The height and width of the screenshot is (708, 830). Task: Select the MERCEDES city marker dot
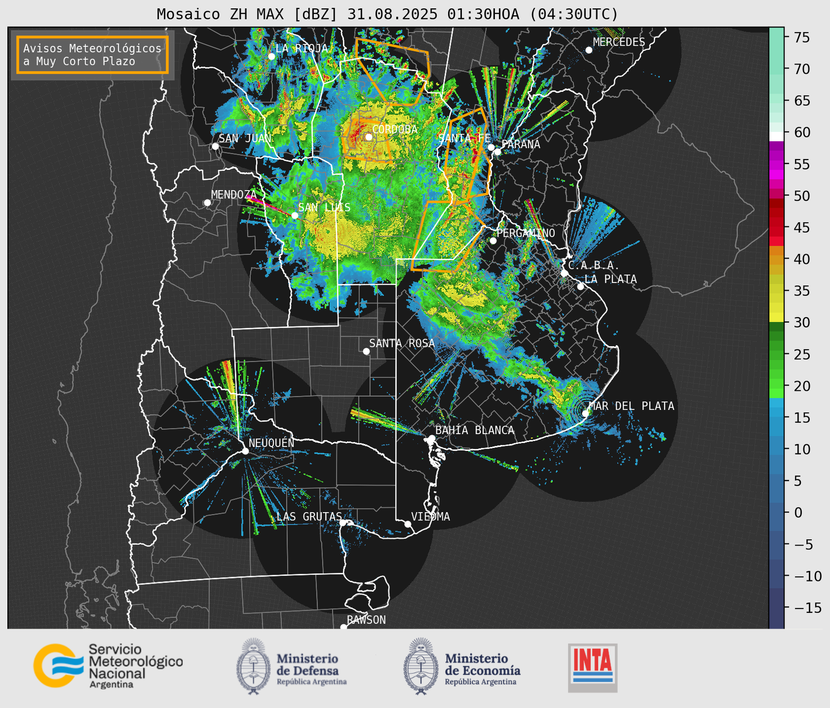(x=588, y=50)
